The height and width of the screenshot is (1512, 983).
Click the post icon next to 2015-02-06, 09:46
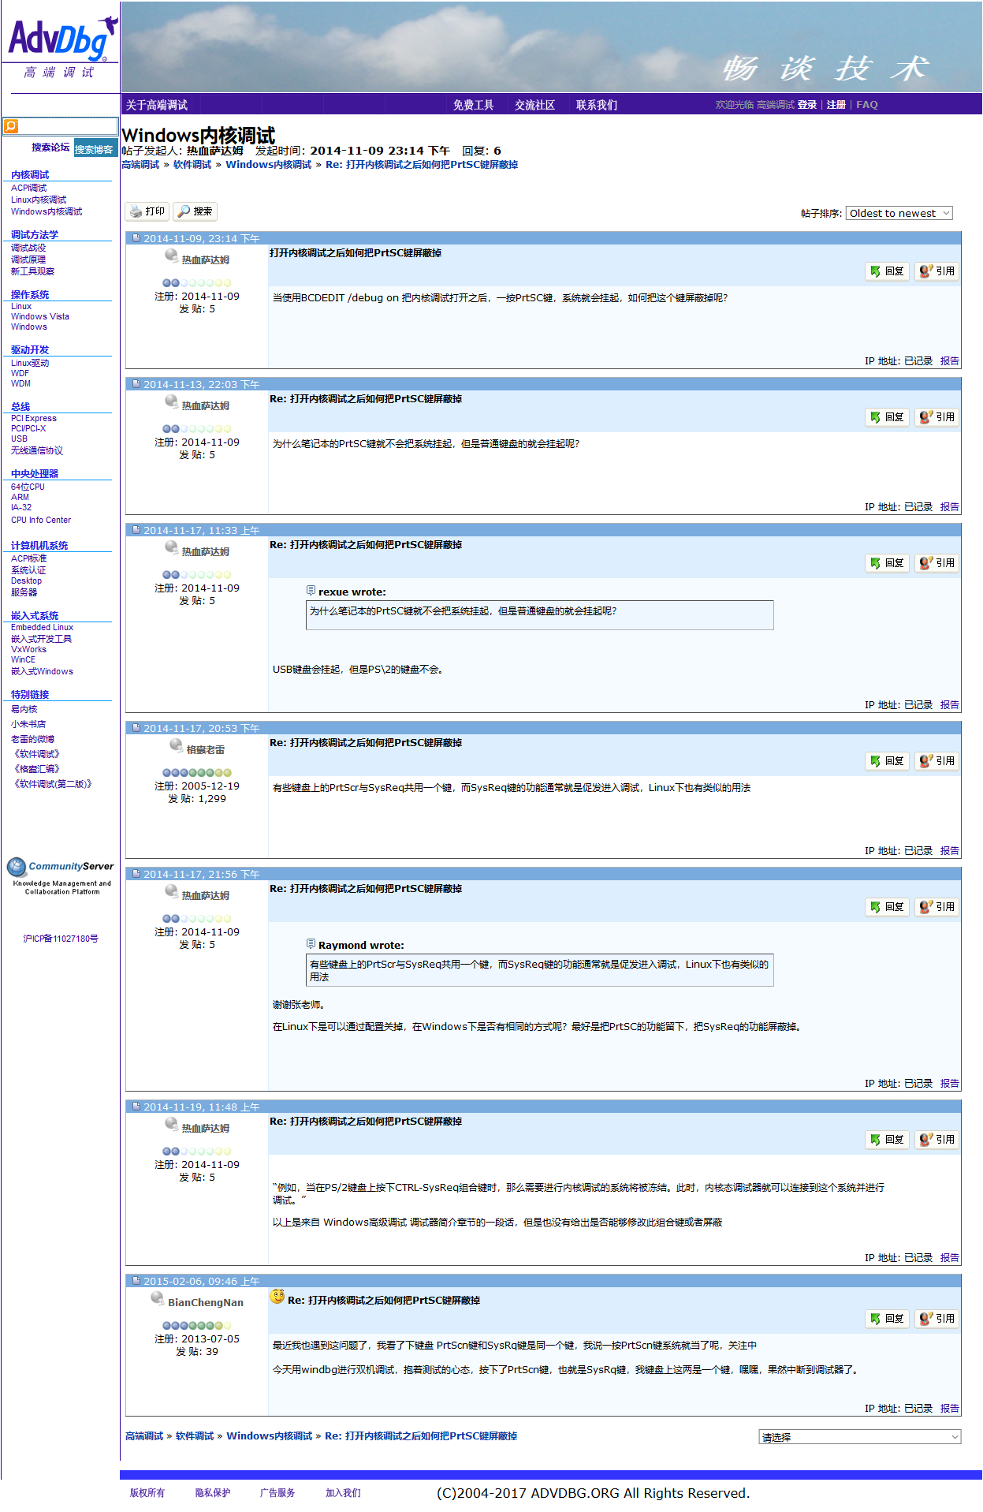[x=136, y=1281]
